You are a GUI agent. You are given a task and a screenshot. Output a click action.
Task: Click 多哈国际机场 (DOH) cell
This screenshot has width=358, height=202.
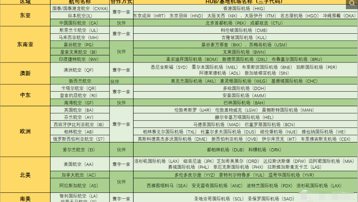pos(245,88)
